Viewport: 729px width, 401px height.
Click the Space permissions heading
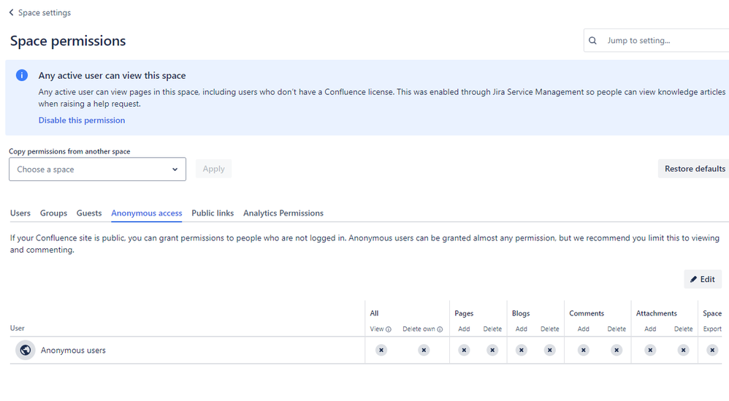[68, 41]
